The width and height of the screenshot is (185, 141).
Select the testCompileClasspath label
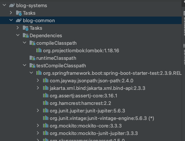(61, 66)
